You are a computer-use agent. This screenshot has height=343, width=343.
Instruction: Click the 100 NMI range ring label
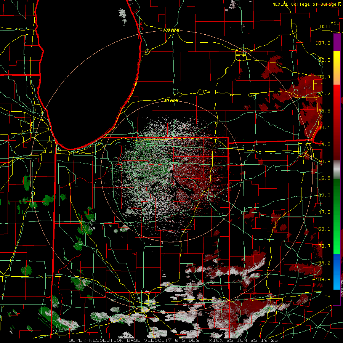[x=171, y=30]
